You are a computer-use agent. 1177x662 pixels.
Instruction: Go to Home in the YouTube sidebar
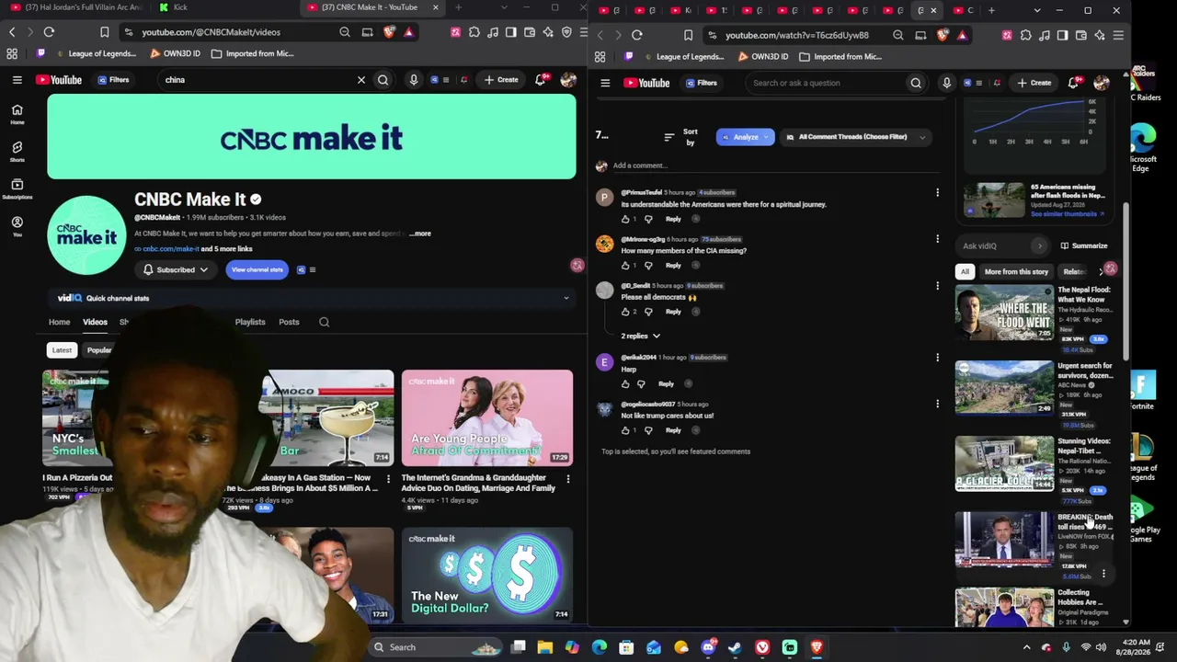17,114
